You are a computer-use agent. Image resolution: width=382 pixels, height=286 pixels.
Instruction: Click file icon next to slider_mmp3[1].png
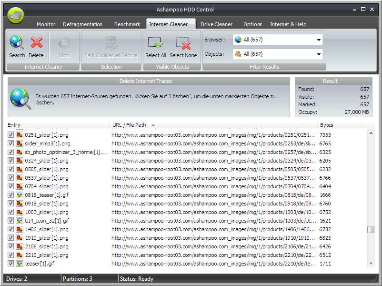(20, 143)
